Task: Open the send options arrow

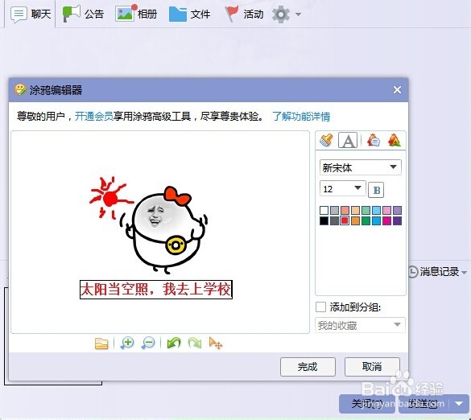Action: point(459,404)
